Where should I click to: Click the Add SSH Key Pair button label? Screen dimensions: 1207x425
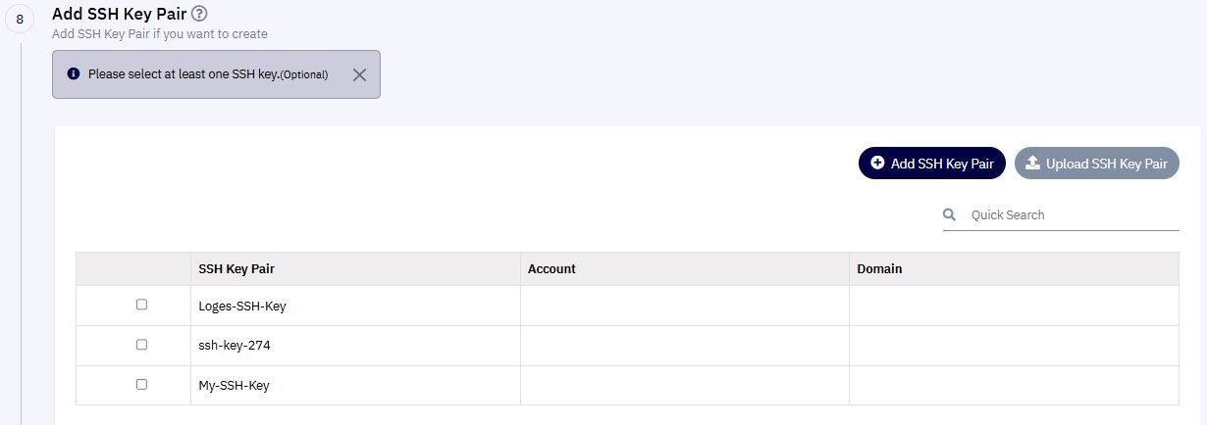pos(942,164)
